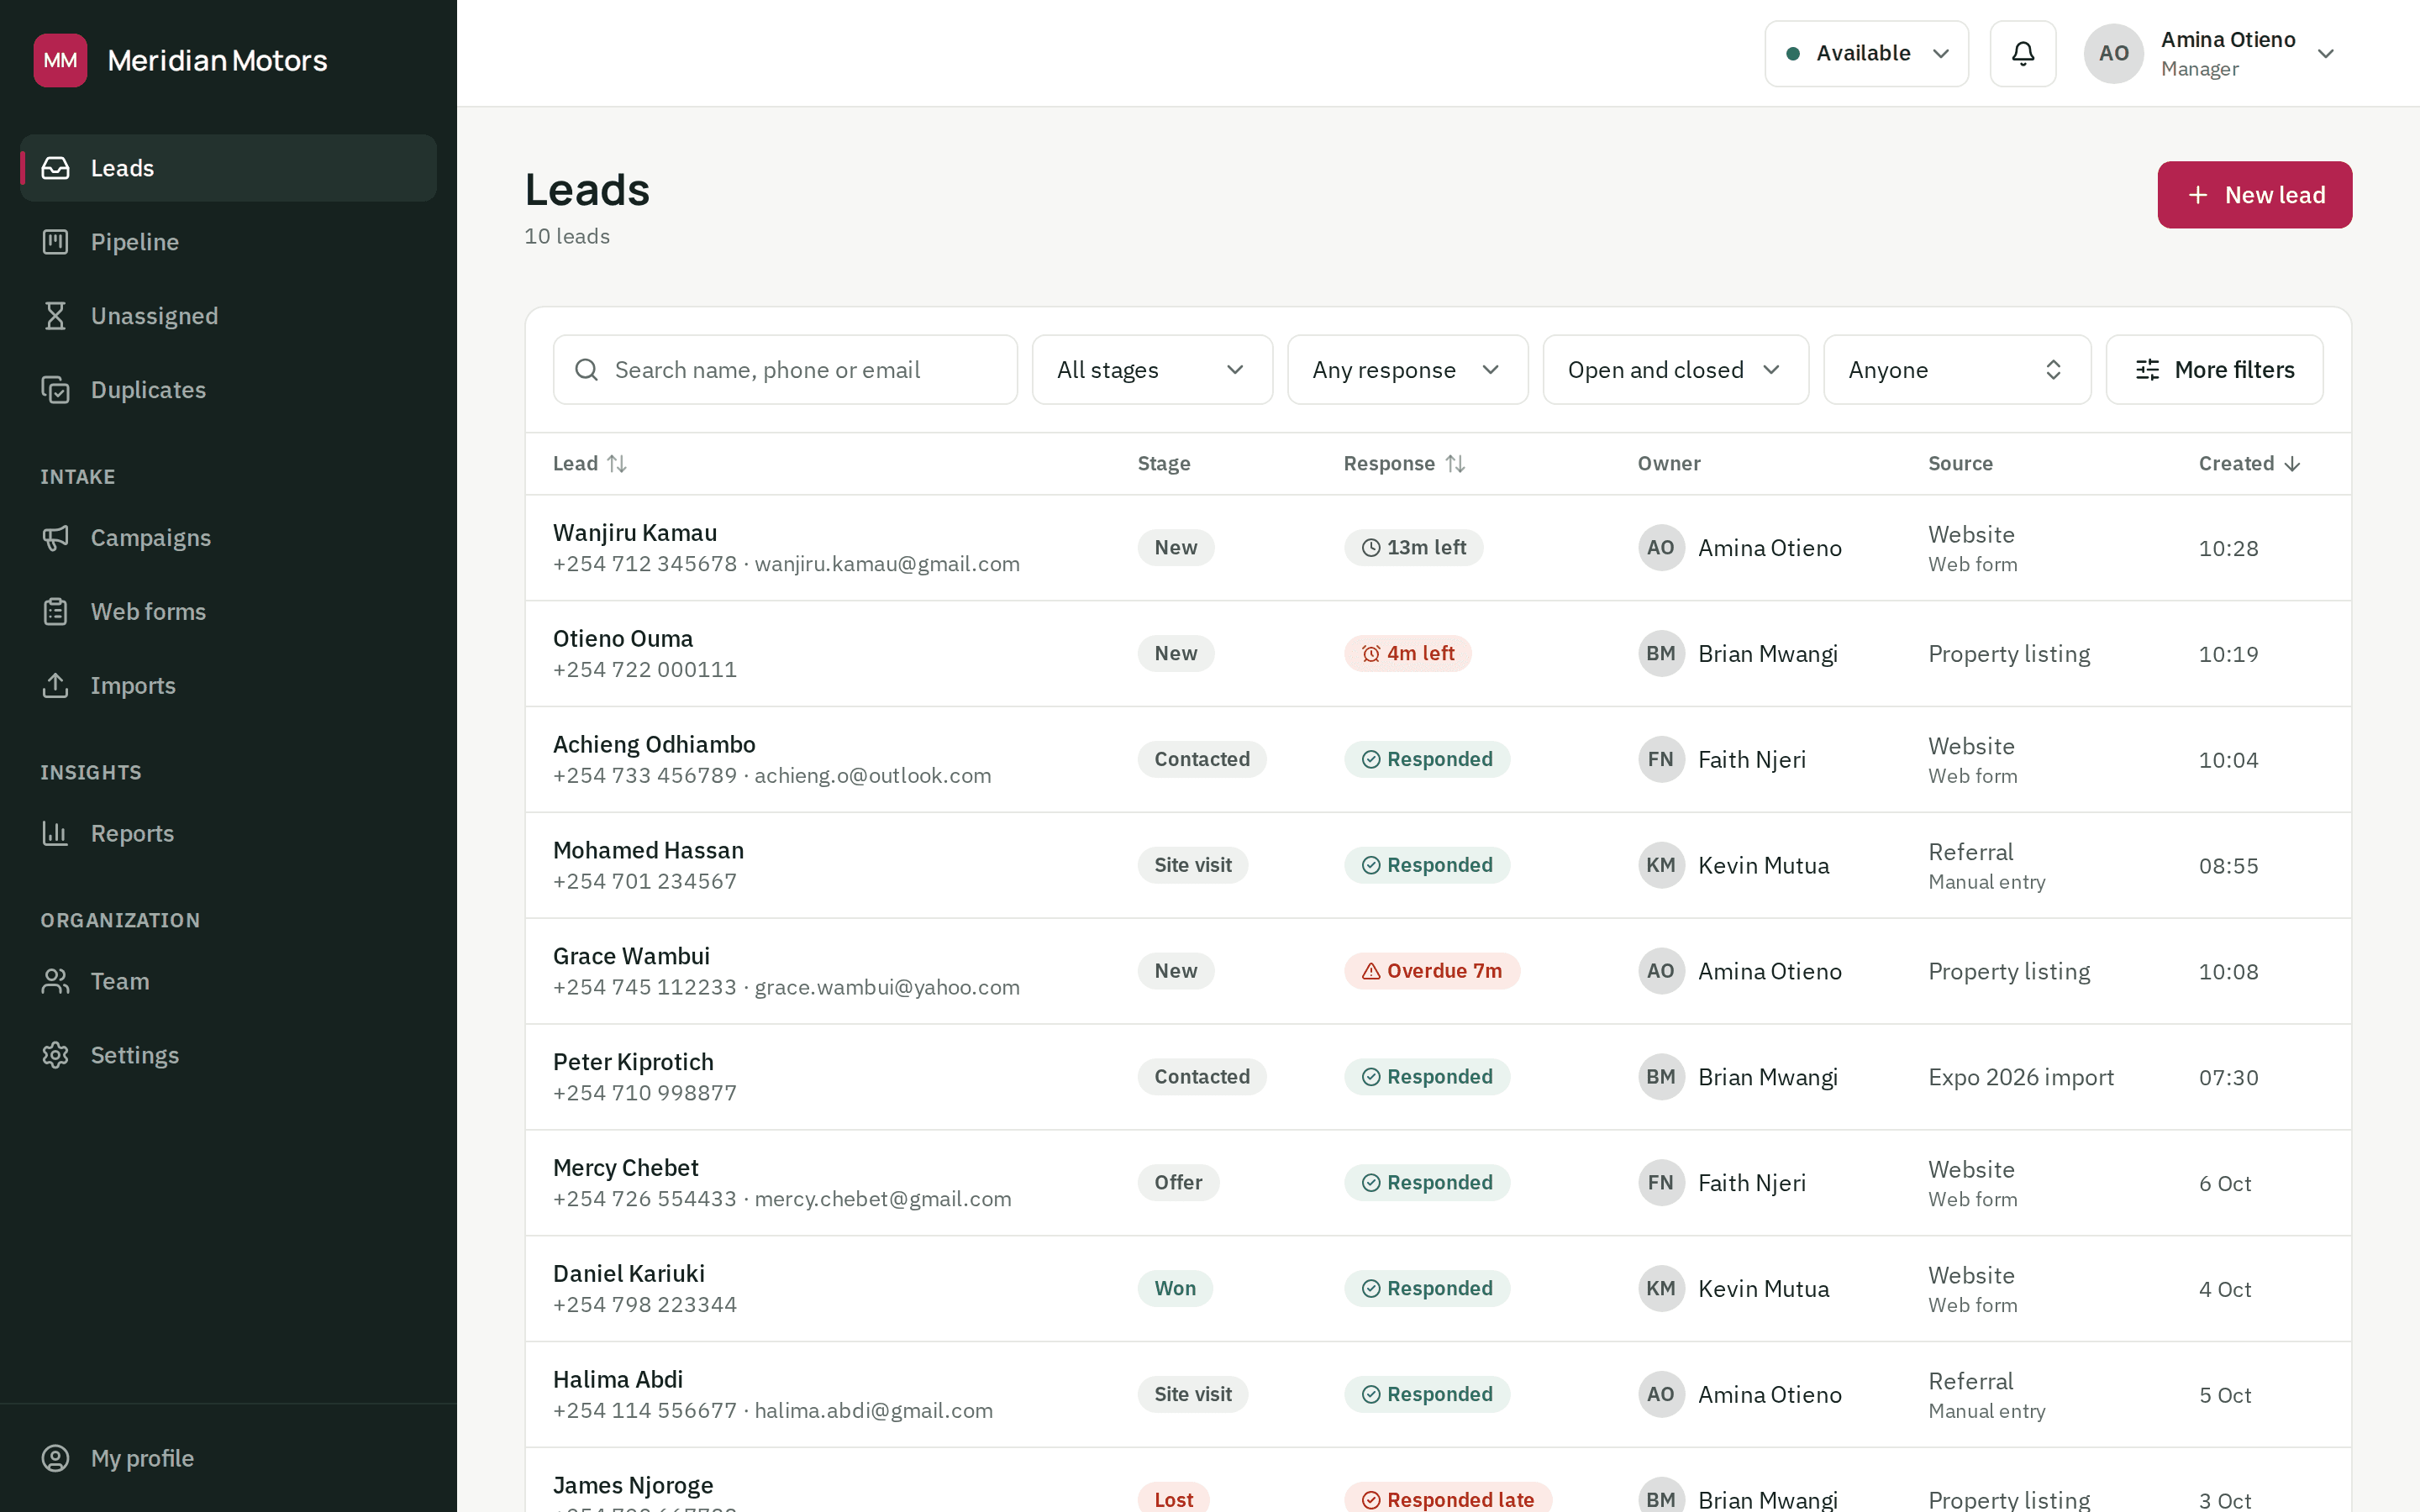2420x1512 pixels.
Task: Open the Unassigned hourglass item
Action: 228,316
